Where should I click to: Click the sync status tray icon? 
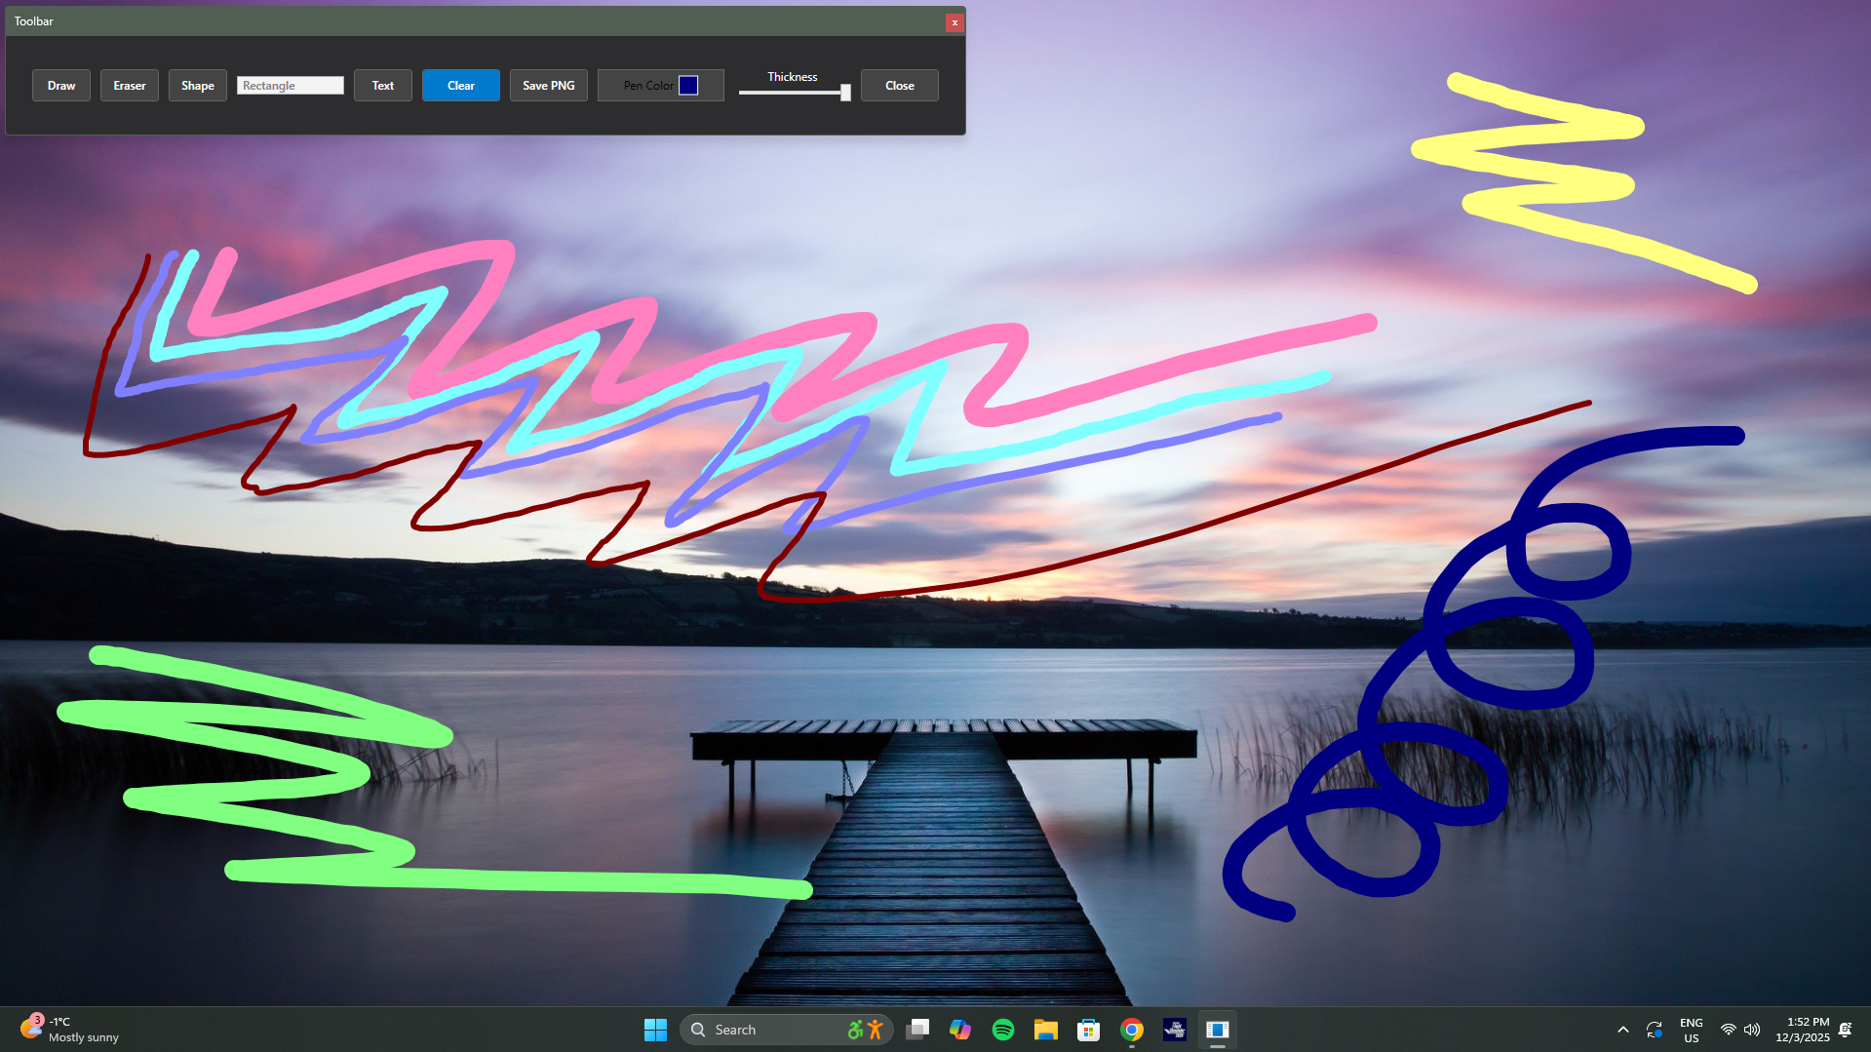point(1655,1030)
